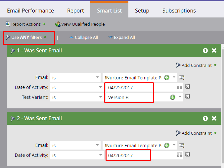This screenshot has width=224, height=168.
Task: Delete filter 2 Was Sent Email
Action: 214,118
